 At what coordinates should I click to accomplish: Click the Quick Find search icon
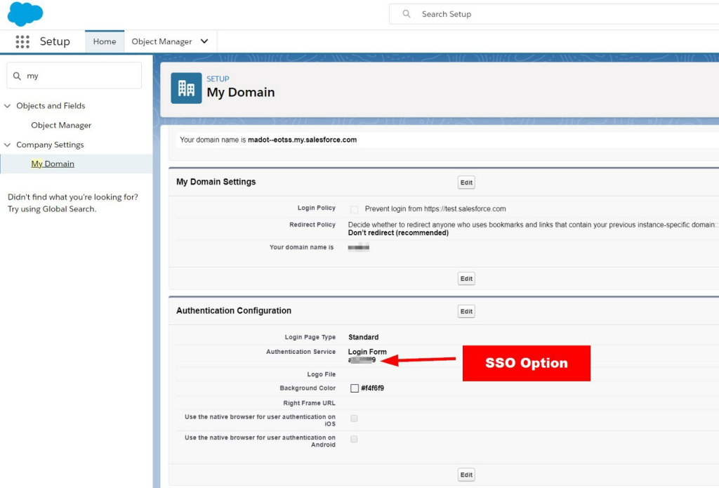pos(18,76)
